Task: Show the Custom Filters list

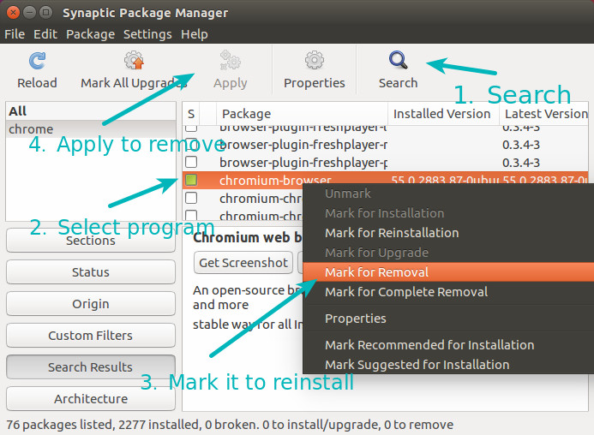Action: [x=91, y=336]
